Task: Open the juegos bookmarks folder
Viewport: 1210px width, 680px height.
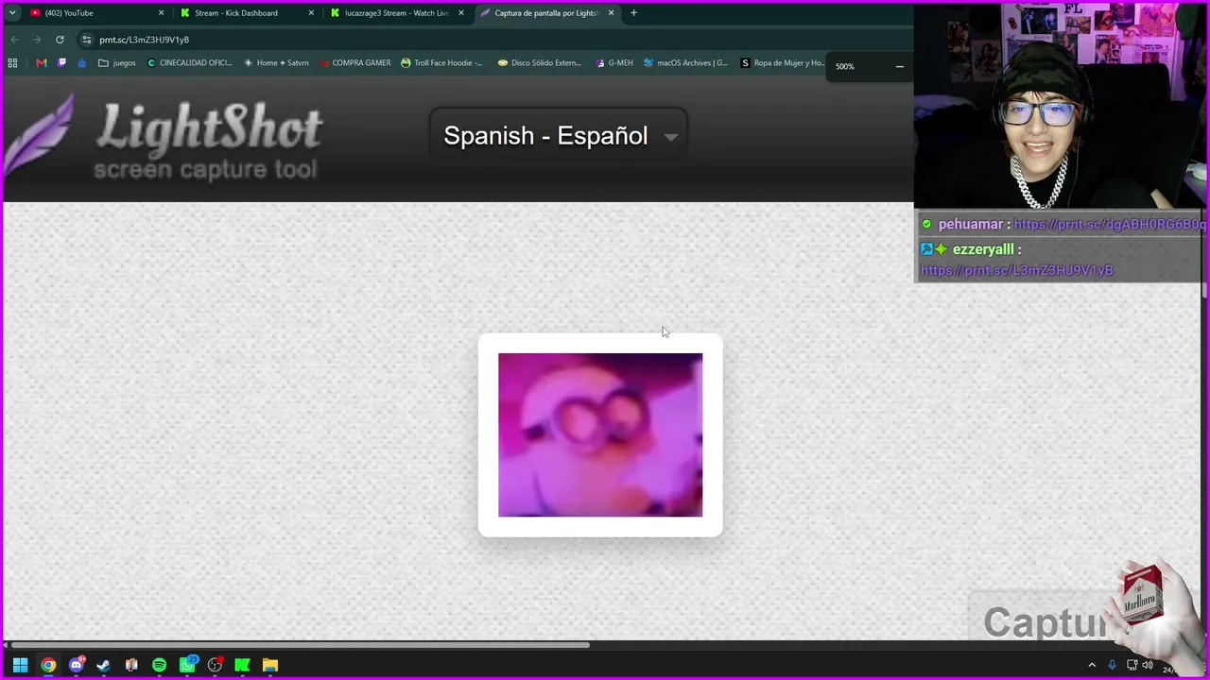Action: (x=117, y=63)
